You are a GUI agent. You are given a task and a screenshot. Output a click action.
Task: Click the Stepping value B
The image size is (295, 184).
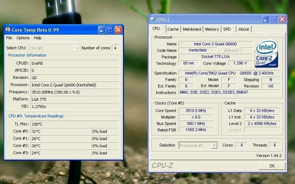click(271, 80)
